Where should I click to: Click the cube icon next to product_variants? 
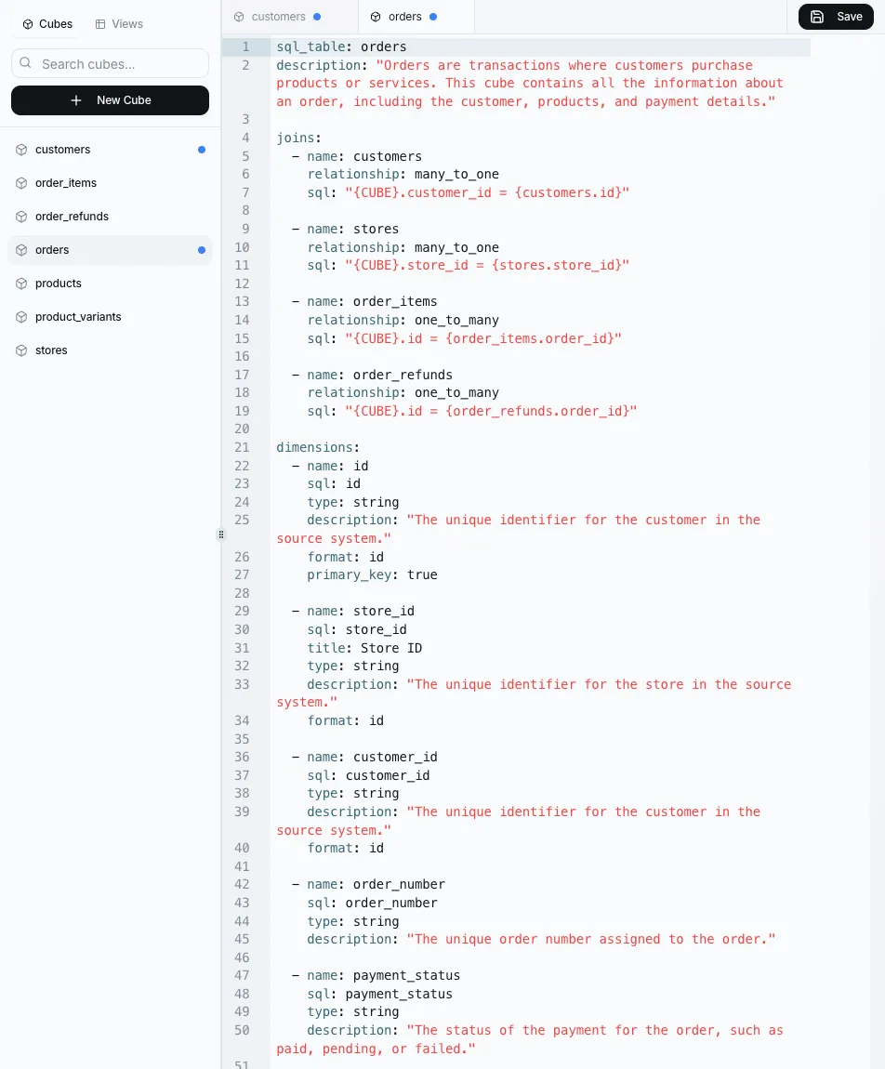coord(21,317)
